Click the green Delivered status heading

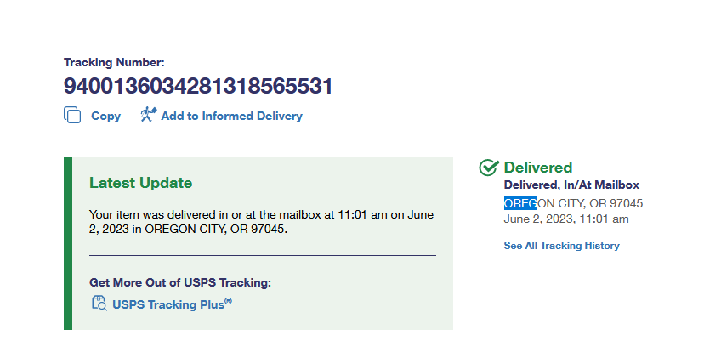537,168
